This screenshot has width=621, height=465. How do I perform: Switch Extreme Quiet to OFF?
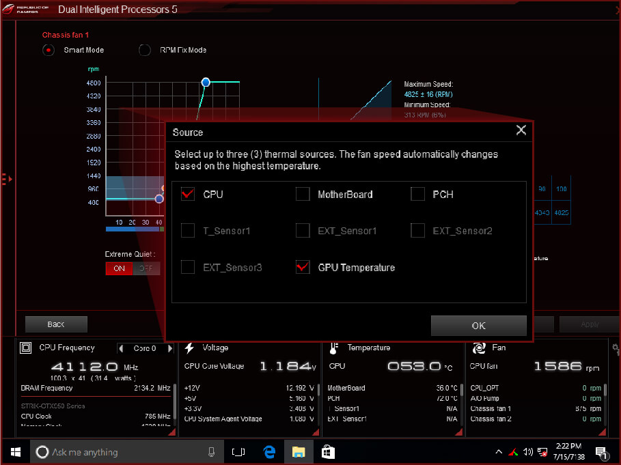[x=146, y=268]
